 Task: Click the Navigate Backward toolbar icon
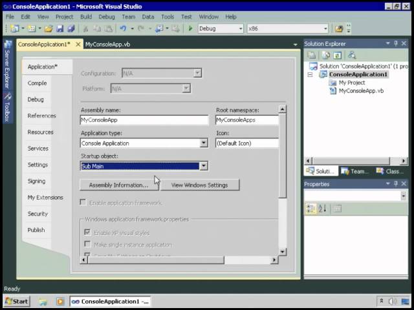click(x=159, y=28)
